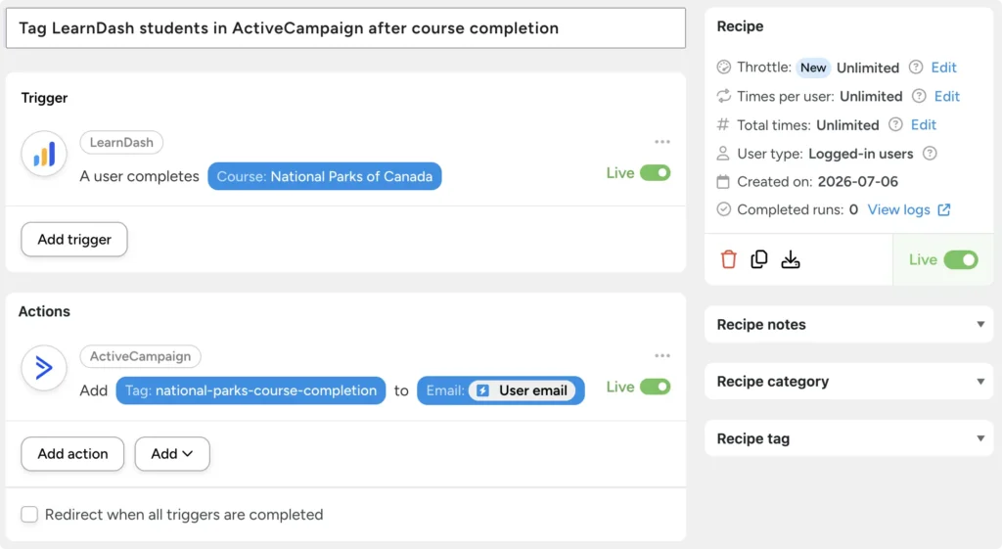Edit the Times per user setting
The width and height of the screenshot is (1002, 549).
[946, 96]
